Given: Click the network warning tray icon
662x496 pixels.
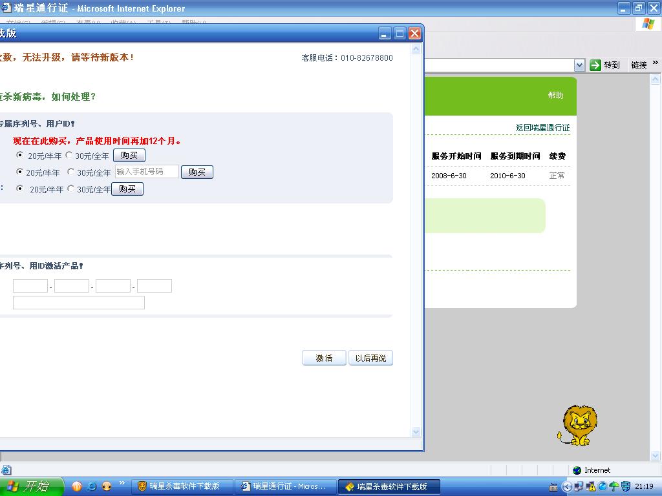Looking at the screenshot, I should coord(591,487).
